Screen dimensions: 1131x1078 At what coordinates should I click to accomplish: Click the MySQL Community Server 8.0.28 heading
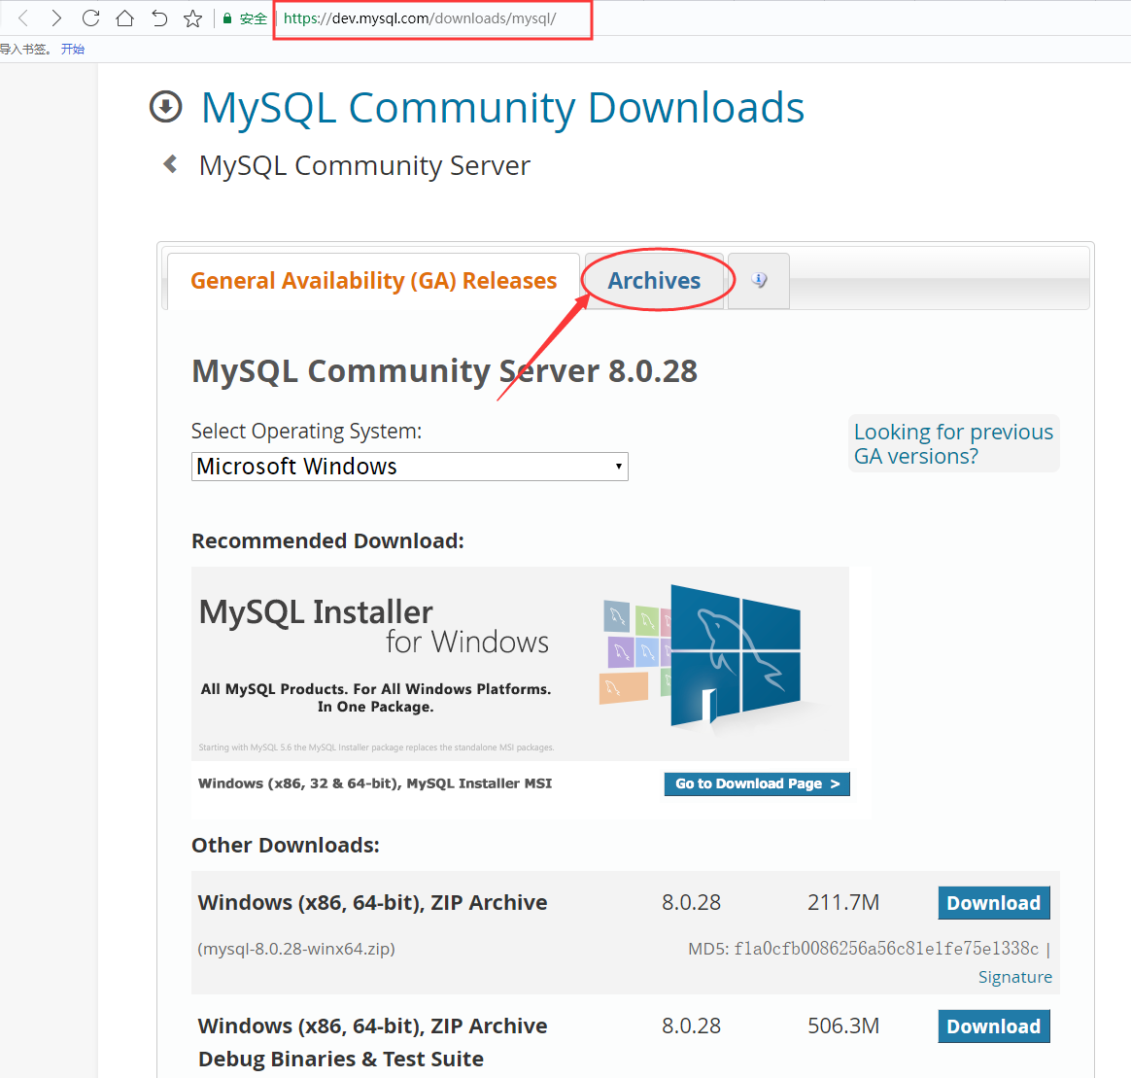pyautogui.click(x=444, y=371)
